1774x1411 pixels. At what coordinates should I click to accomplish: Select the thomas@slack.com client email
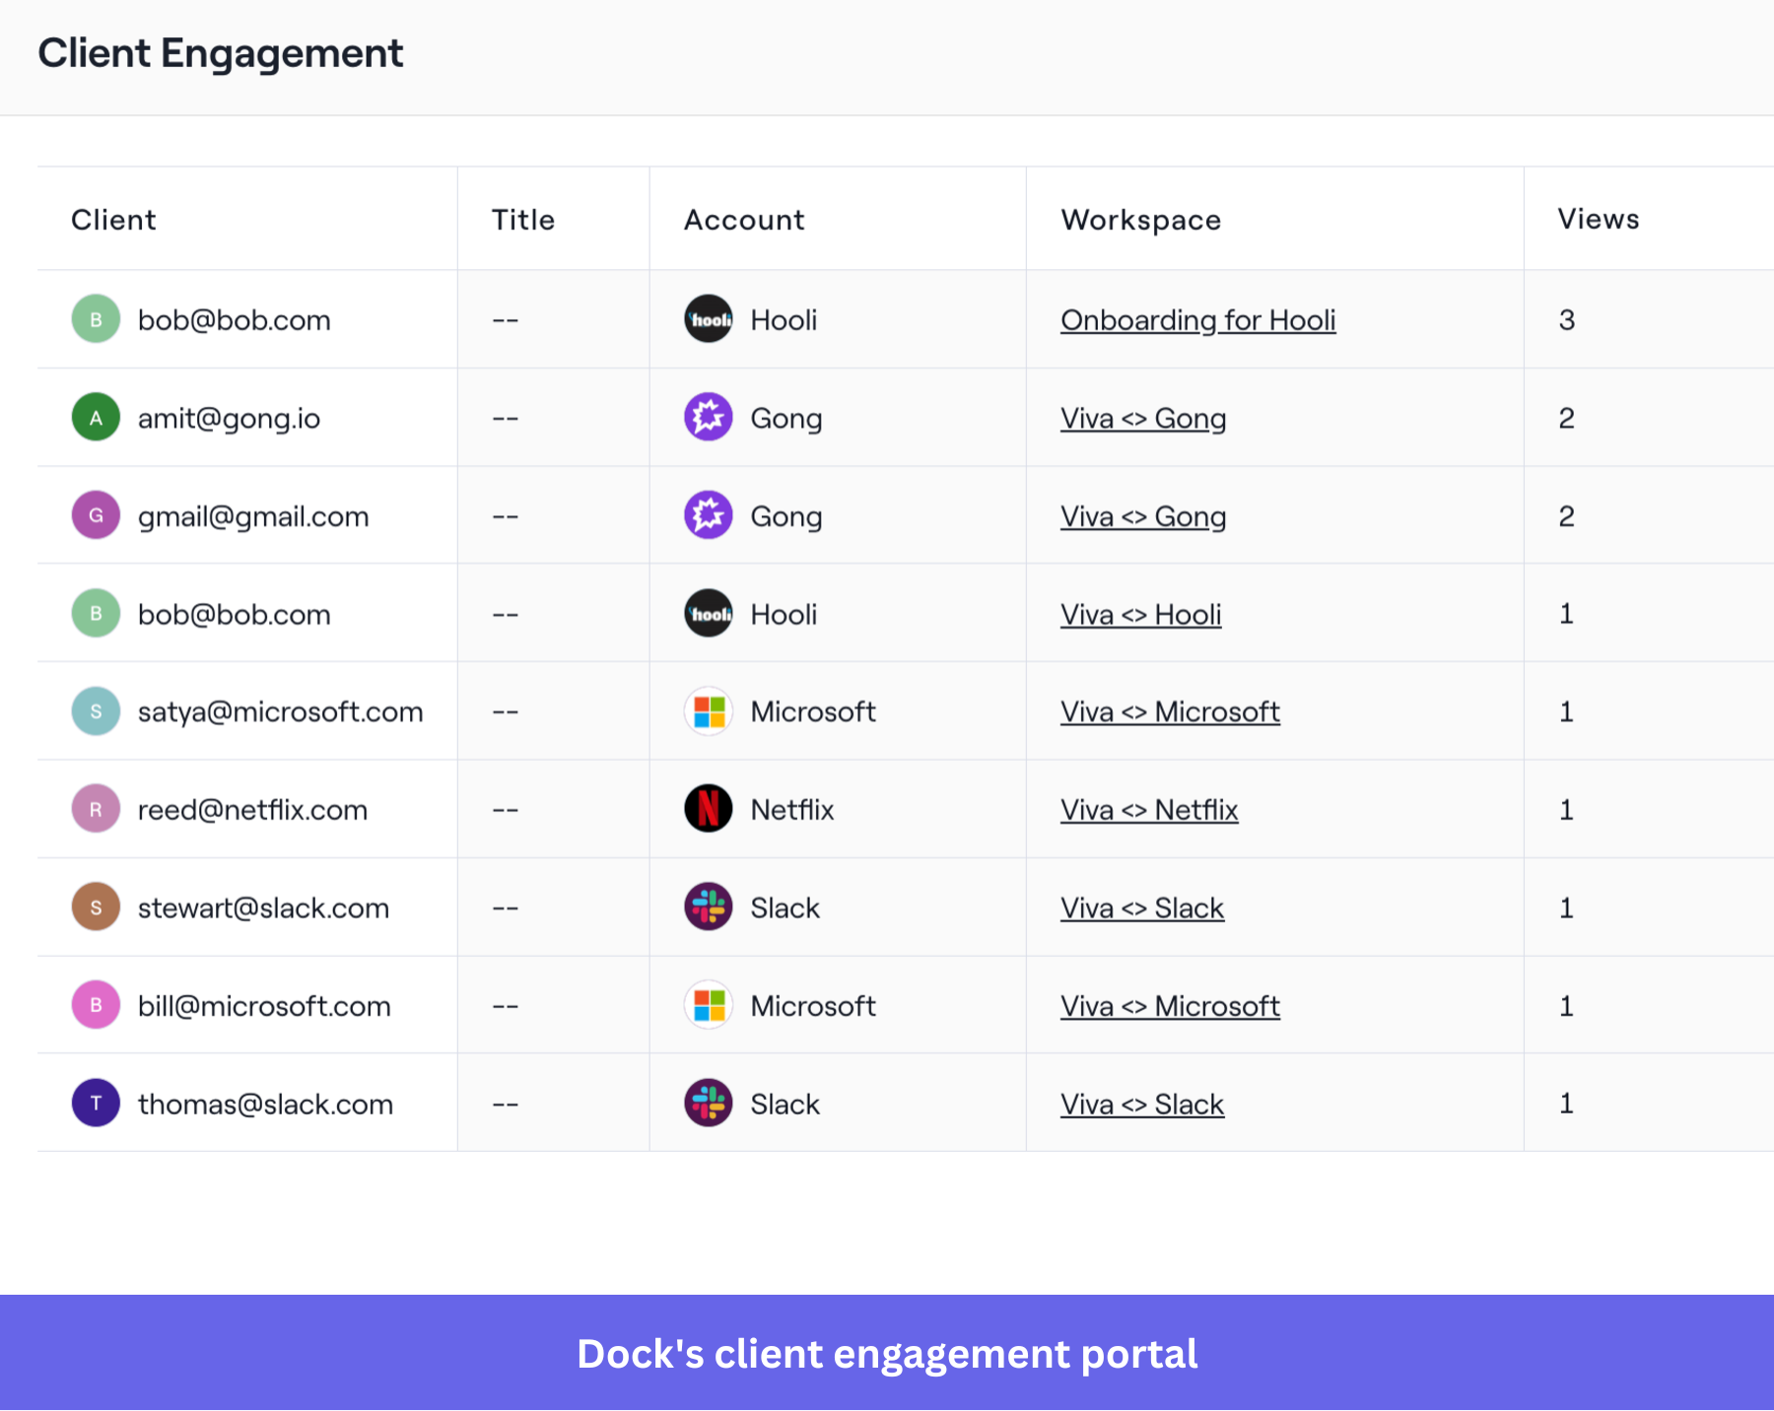tap(265, 1104)
